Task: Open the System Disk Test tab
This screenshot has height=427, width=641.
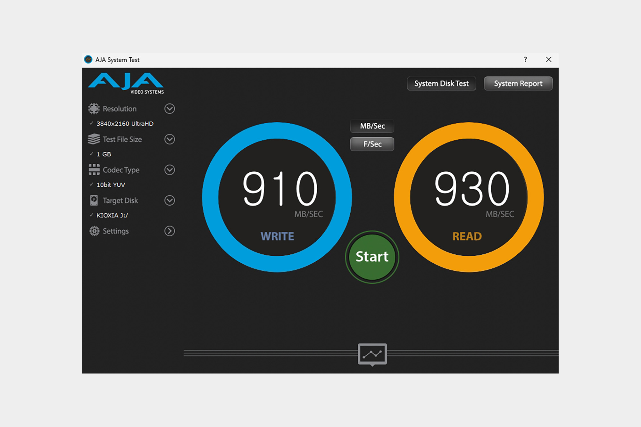Action: click(441, 84)
